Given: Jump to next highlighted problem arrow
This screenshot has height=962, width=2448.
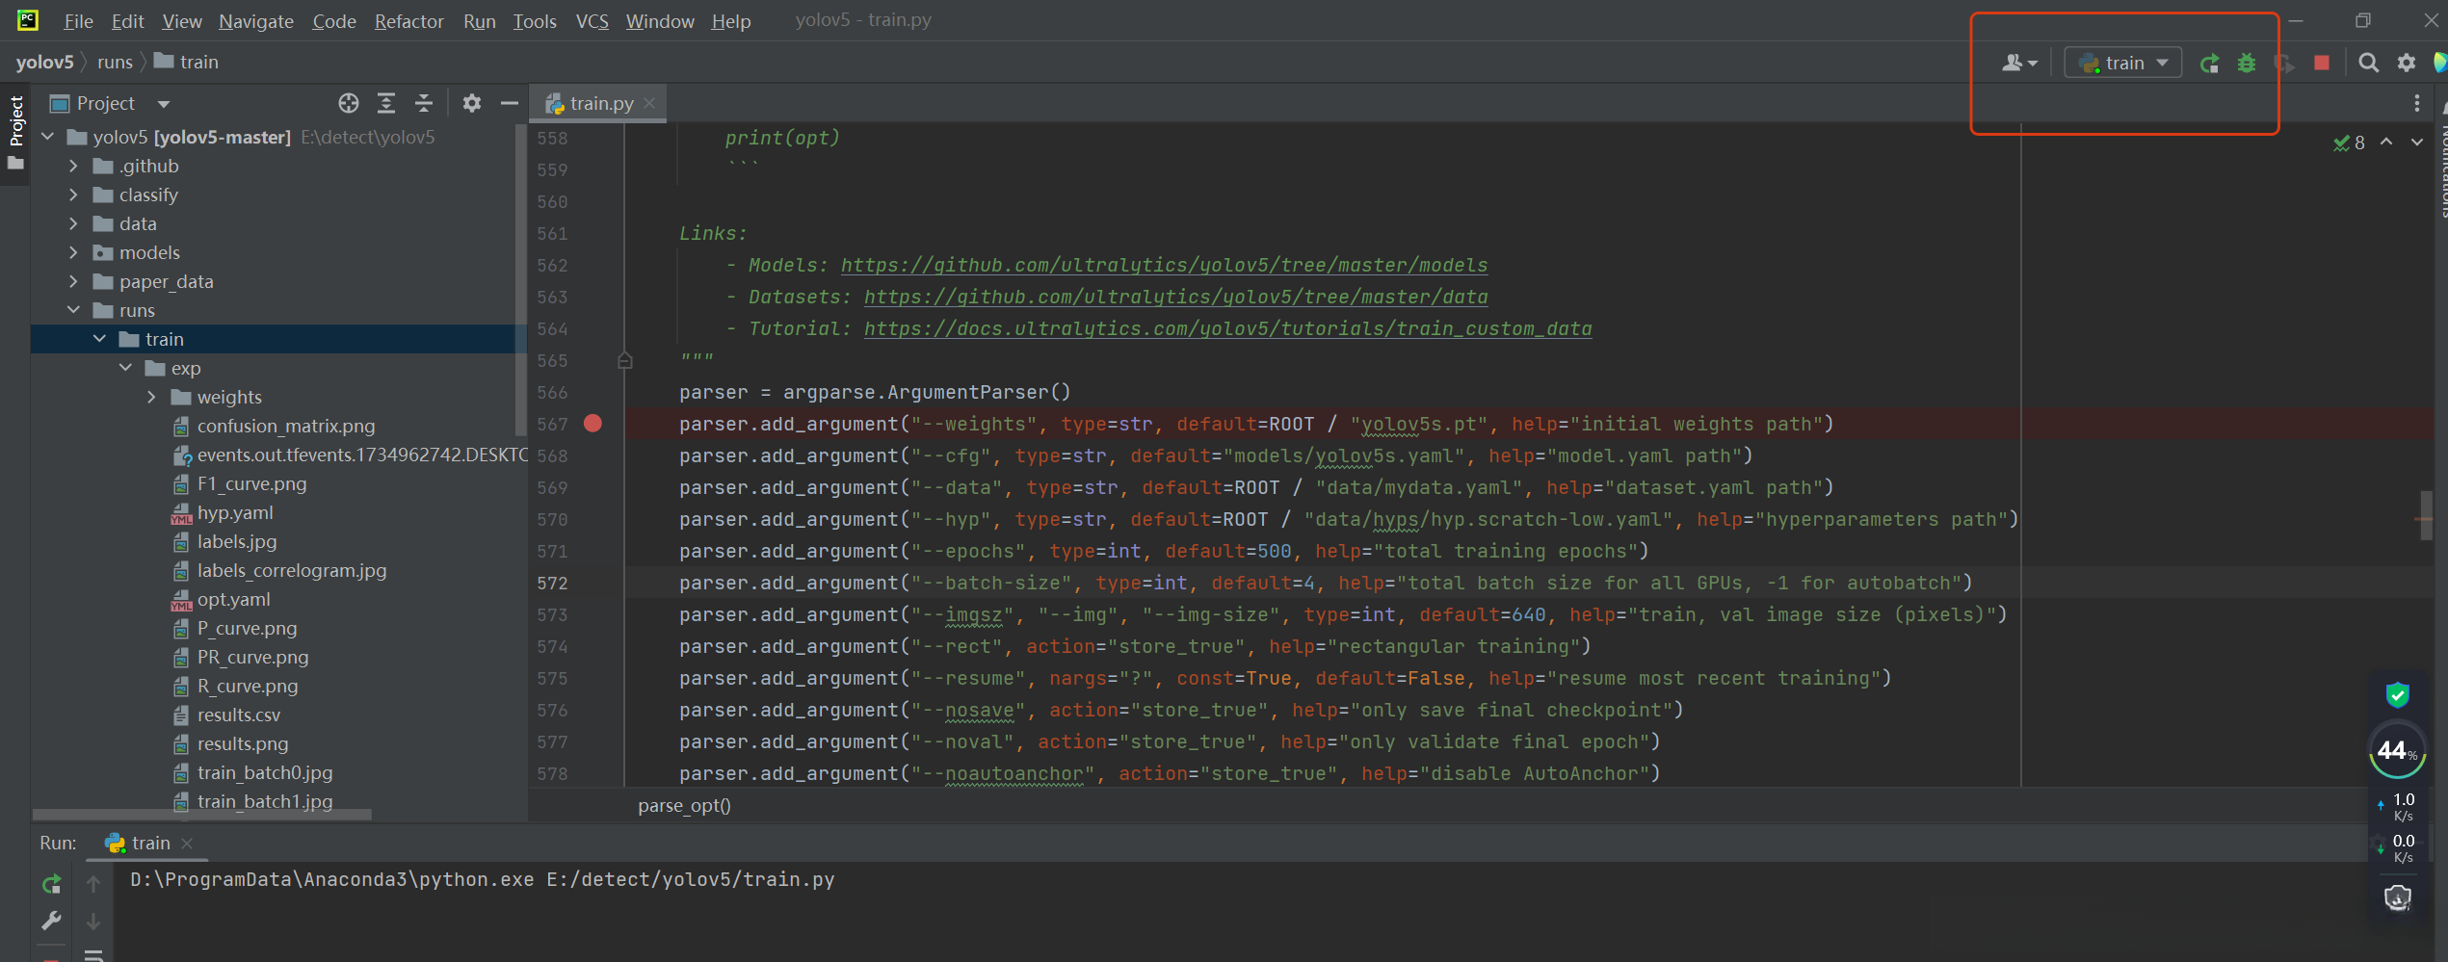Looking at the screenshot, I should pyautogui.click(x=2417, y=143).
